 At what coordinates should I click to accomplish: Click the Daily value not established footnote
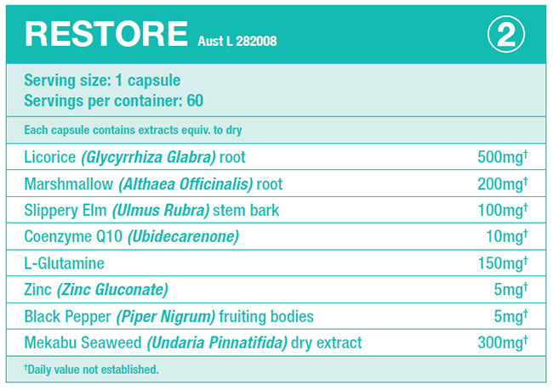point(91,370)
